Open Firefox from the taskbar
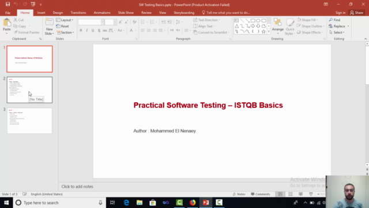The height and width of the screenshot is (208, 369). [193, 203]
